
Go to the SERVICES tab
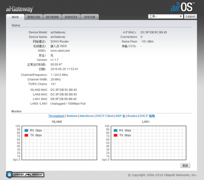[71, 17]
